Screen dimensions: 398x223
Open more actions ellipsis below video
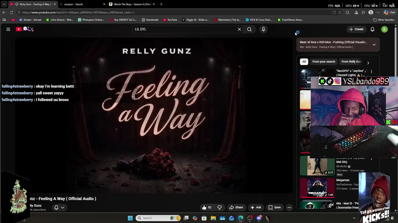(289, 208)
